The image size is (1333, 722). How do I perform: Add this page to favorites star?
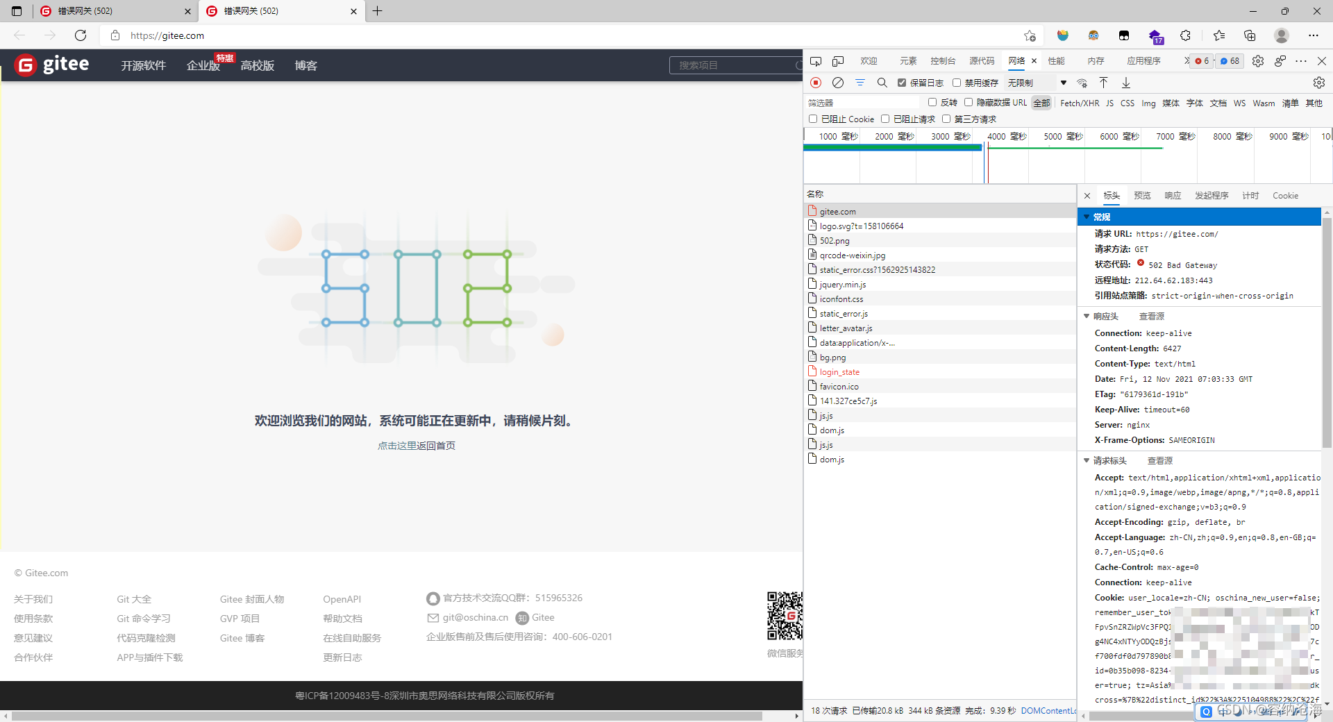pos(1030,35)
